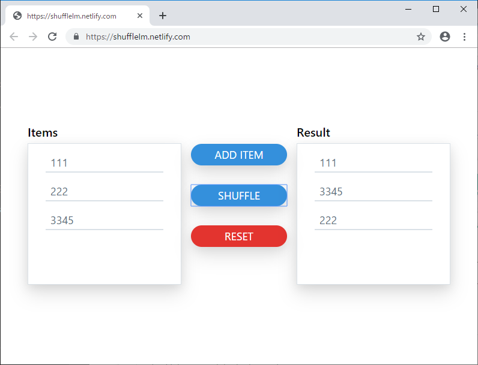478x365 pixels.
Task: Click the Result entry showing 3345
Action: coord(374,192)
